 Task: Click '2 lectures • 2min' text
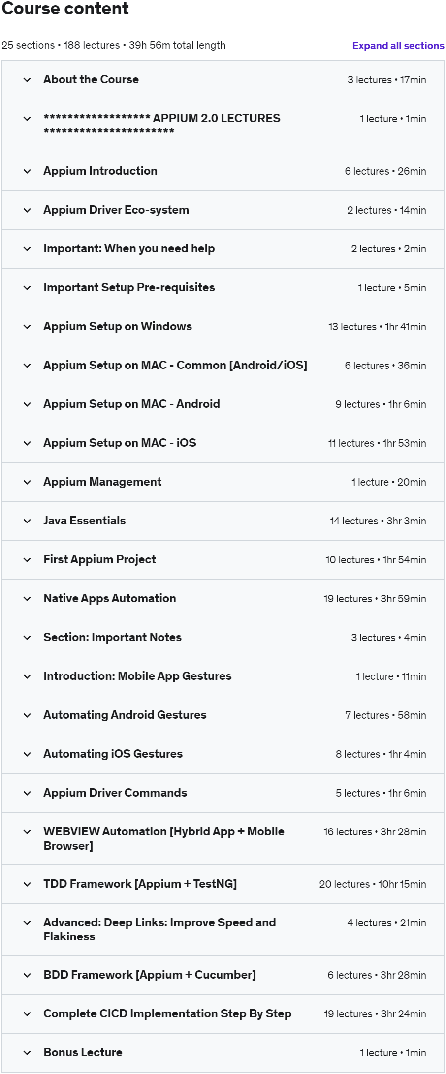[x=388, y=249]
